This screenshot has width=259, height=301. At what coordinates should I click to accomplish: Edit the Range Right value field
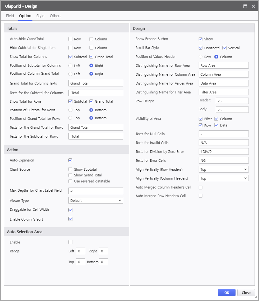103,251
